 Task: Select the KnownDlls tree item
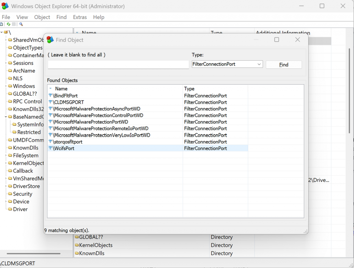click(x=26, y=148)
